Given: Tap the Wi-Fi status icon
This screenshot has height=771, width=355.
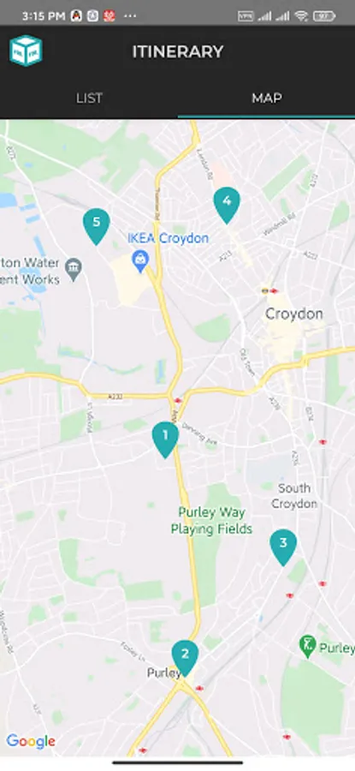Looking at the screenshot, I should 301,16.
